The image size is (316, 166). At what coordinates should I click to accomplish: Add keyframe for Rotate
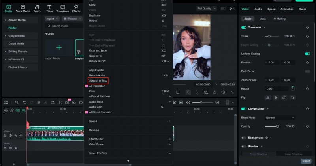[308, 89]
